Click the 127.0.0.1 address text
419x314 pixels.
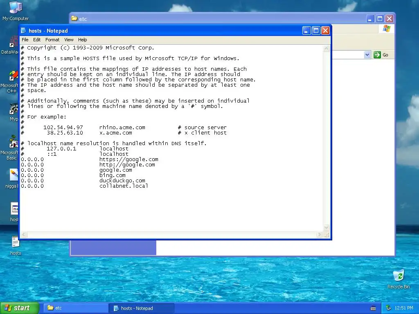[61, 149]
